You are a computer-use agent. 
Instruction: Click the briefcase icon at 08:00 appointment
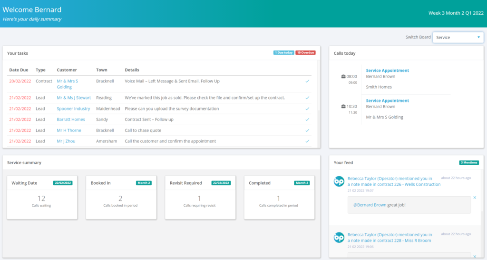pos(343,76)
